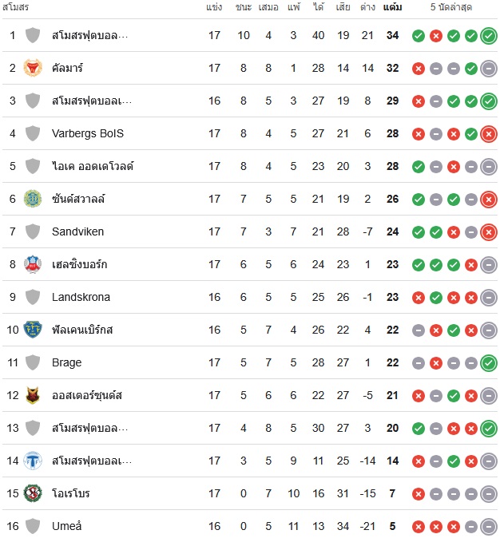Click the latest loss indicator for Varbergs BoIS

point(489,134)
